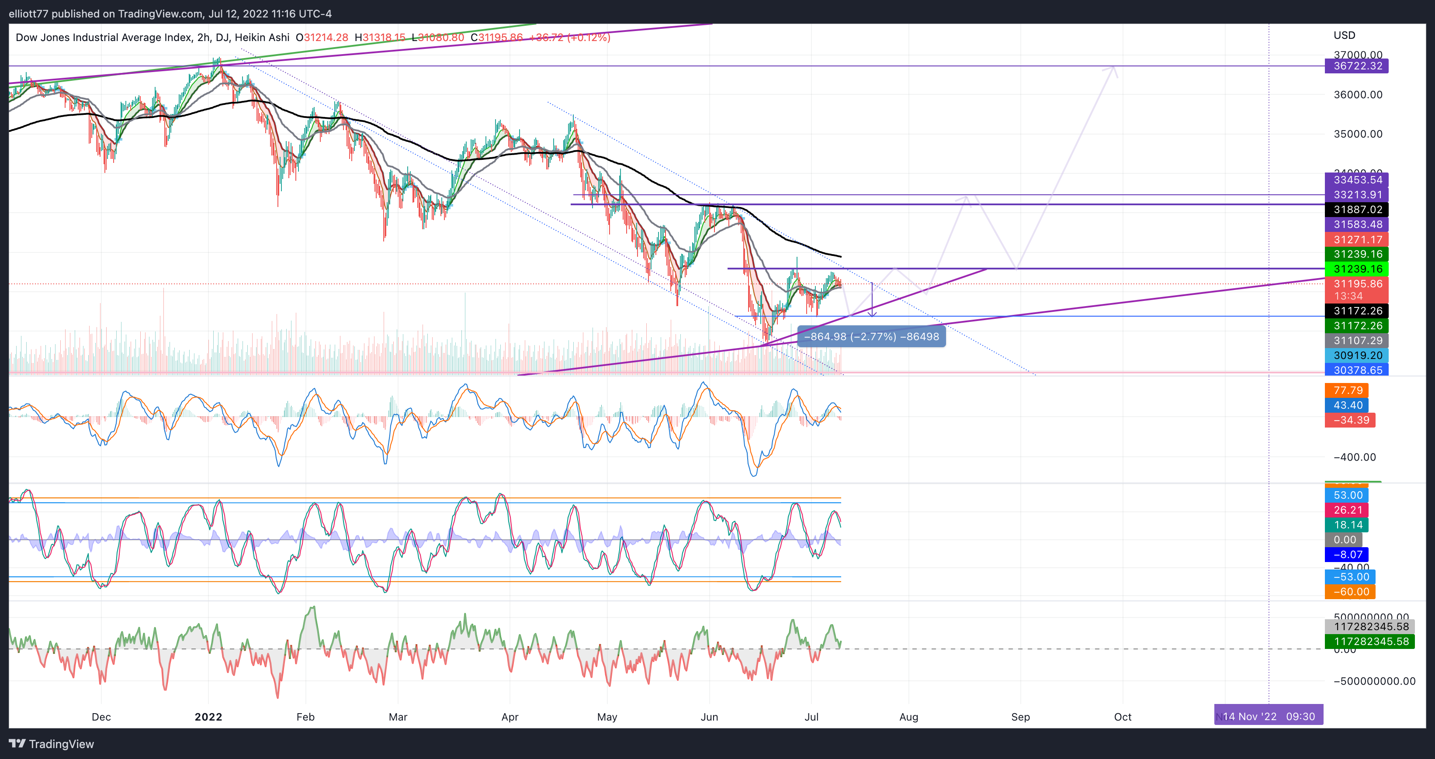The width and height of the screenshot is (1435, 759).
Task: Click the black 31887.02 price label
Action: click(x=1356, y=209)
